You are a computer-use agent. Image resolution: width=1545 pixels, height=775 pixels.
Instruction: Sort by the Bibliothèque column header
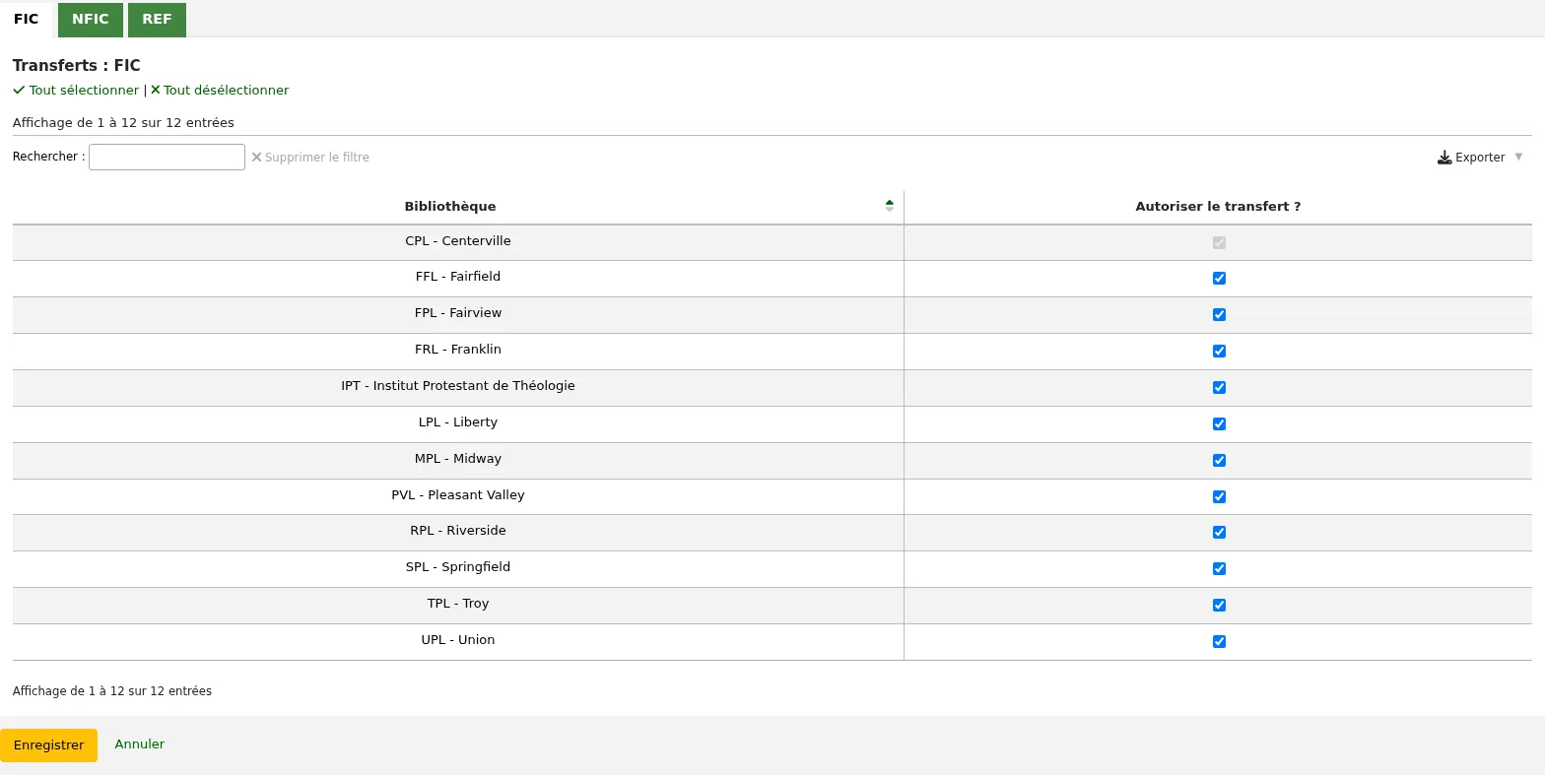[450, 207]
